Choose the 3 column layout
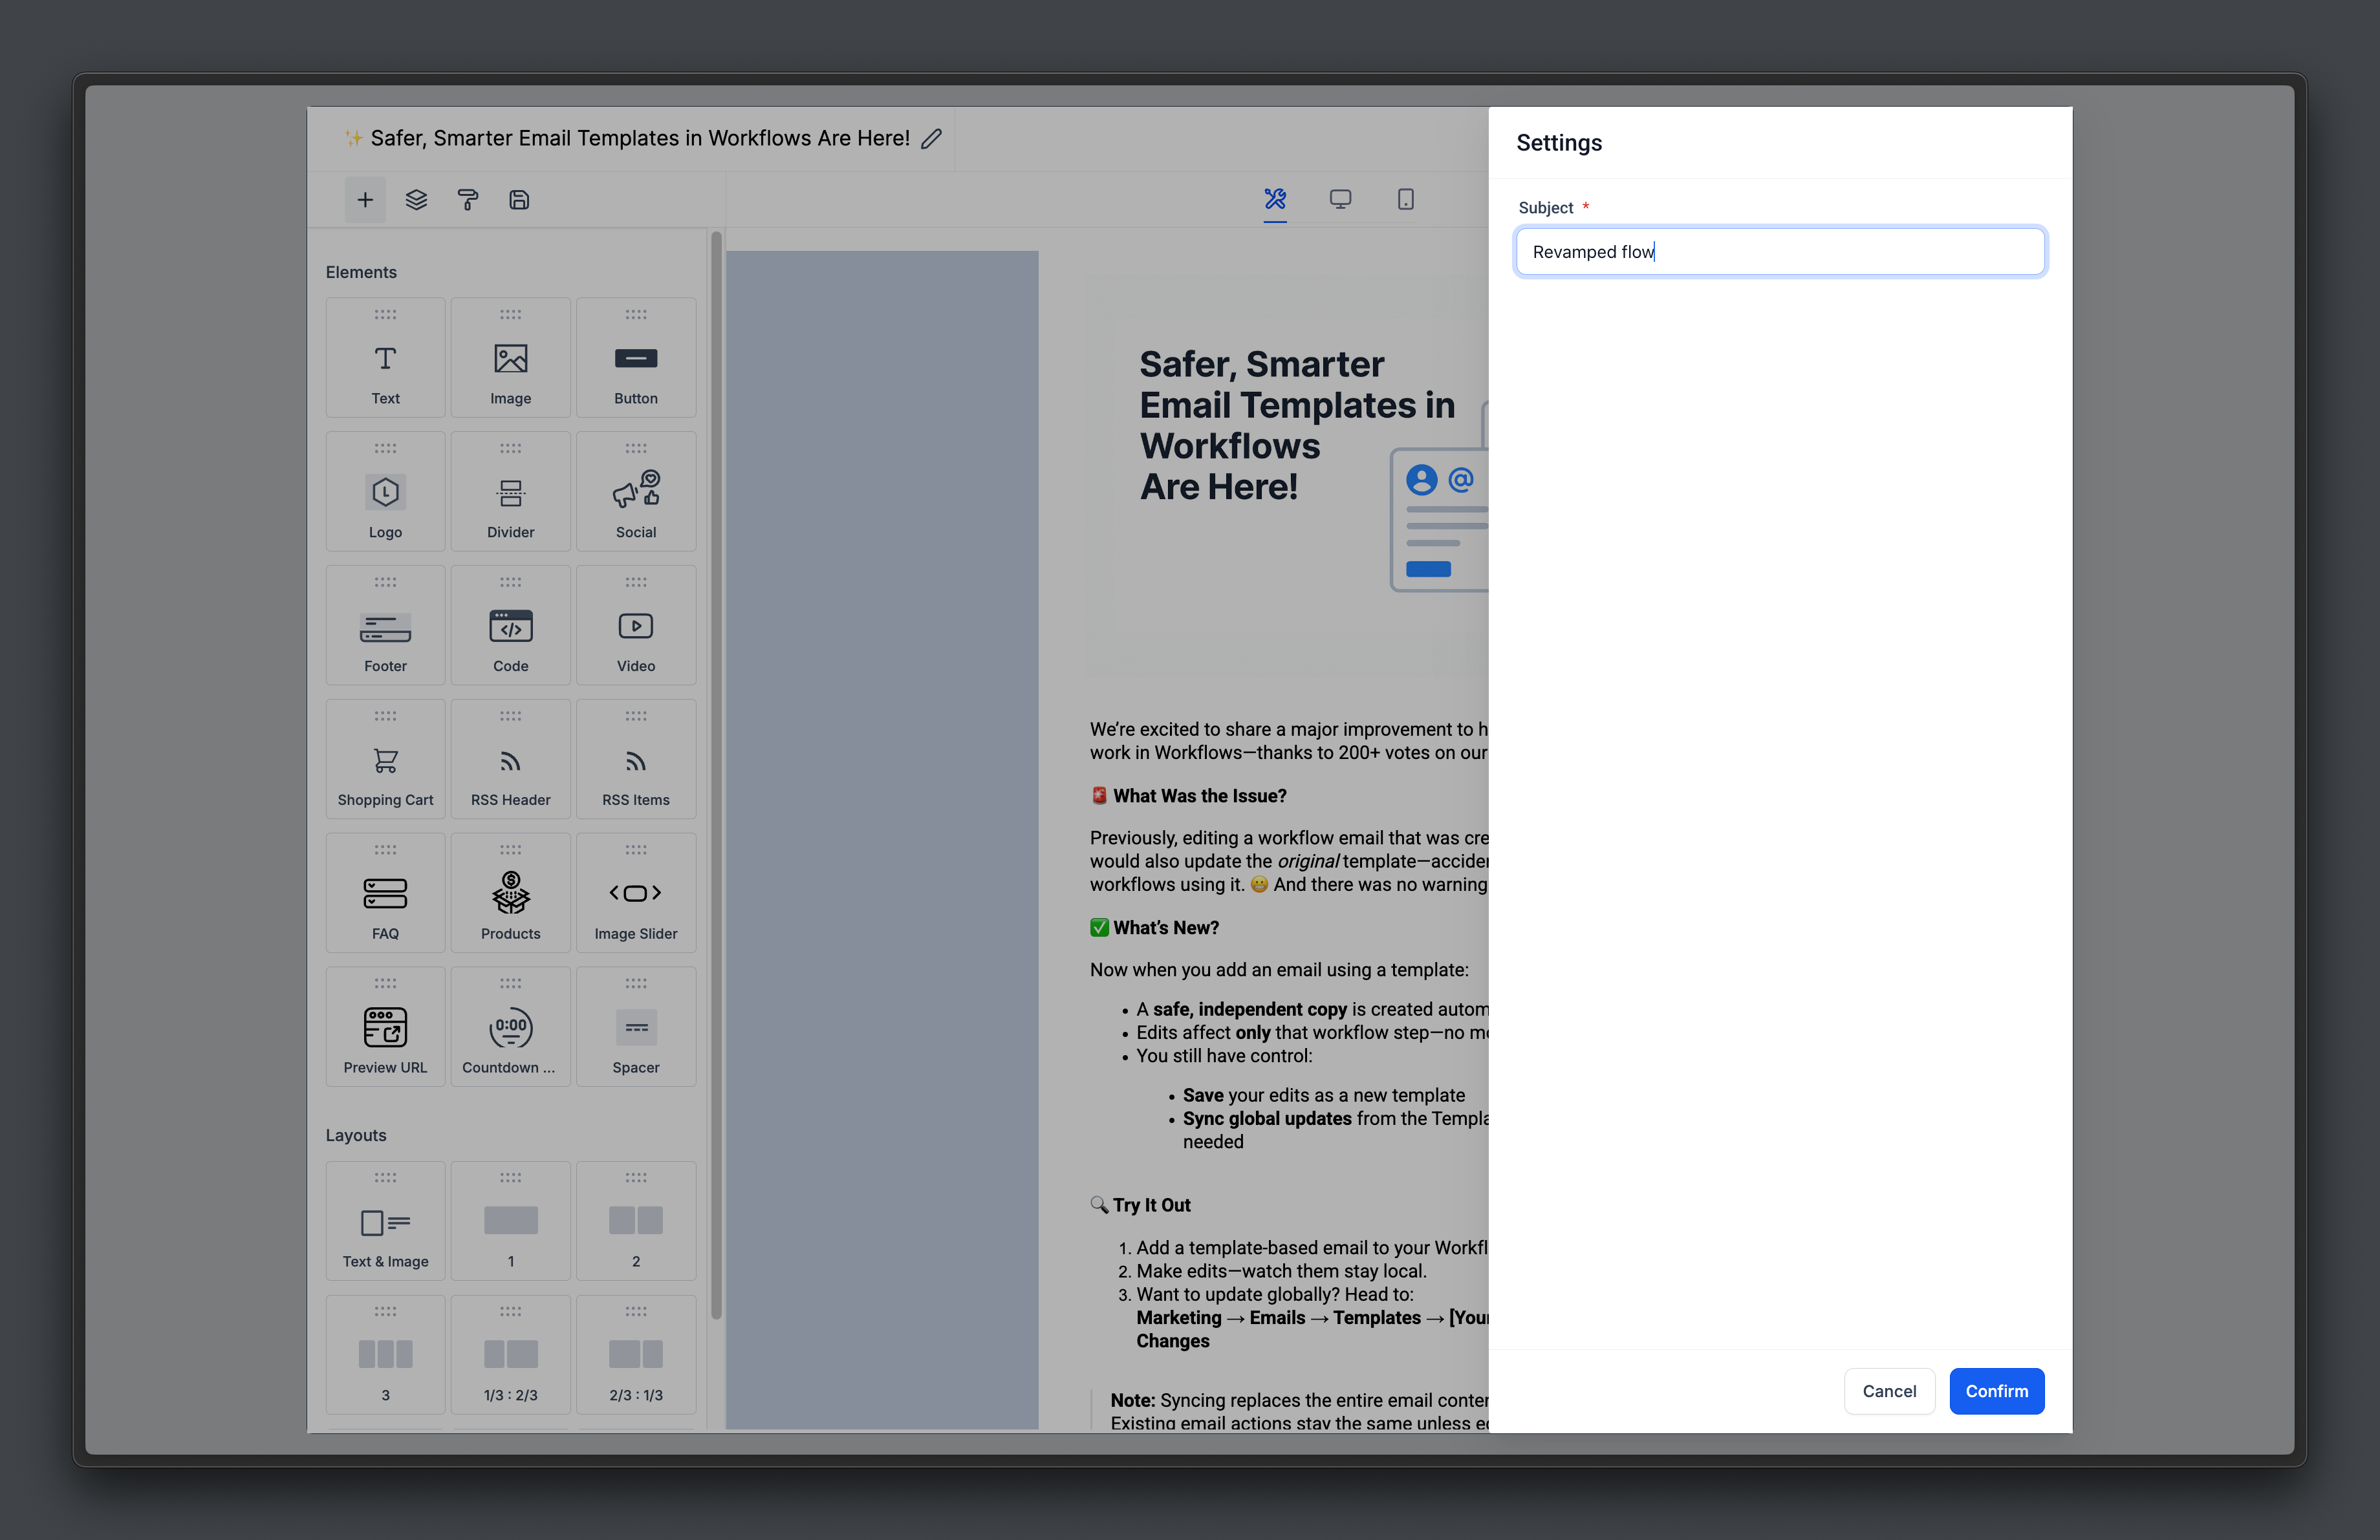The height and width of the screenshot is (1540, 2380). (x=385, y=1355)
